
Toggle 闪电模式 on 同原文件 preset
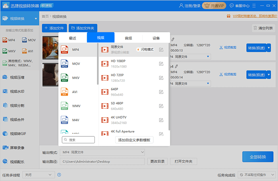pos(145,49)
